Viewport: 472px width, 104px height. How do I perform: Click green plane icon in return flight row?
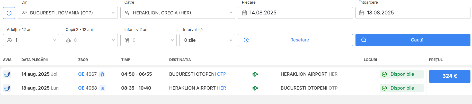(255, 88)
